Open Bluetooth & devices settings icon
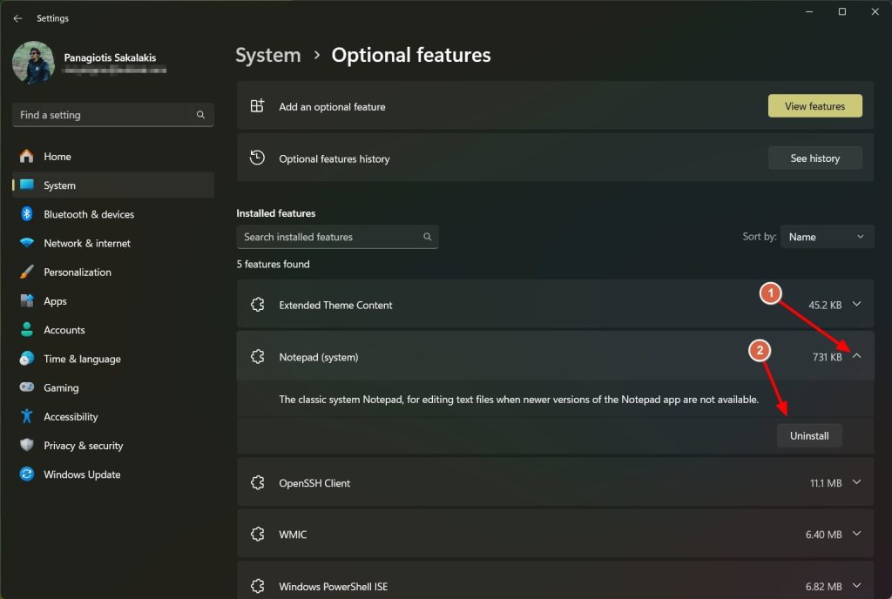This screenshot has width=892, height=599. (x=26, y=214)
